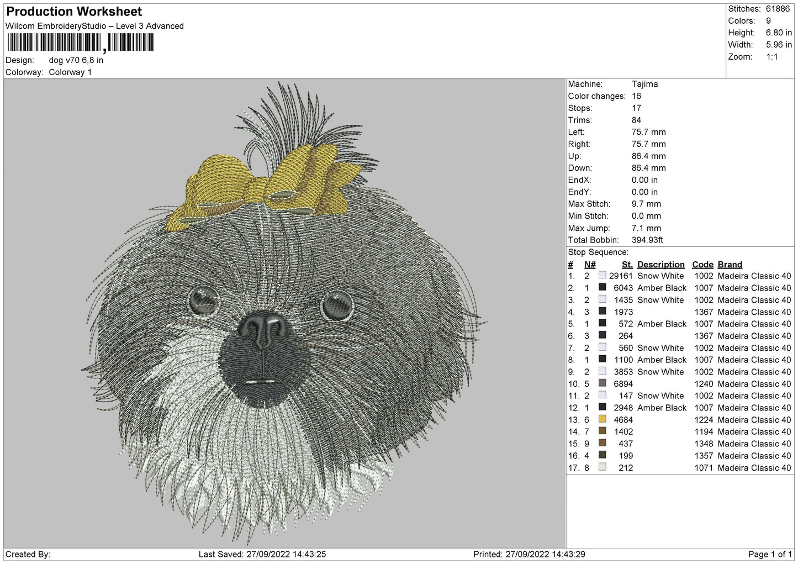This screenshot has width=798, height=564.
Task: Click the brown swatch in stop 14
Action: click(x=603, y=431)
